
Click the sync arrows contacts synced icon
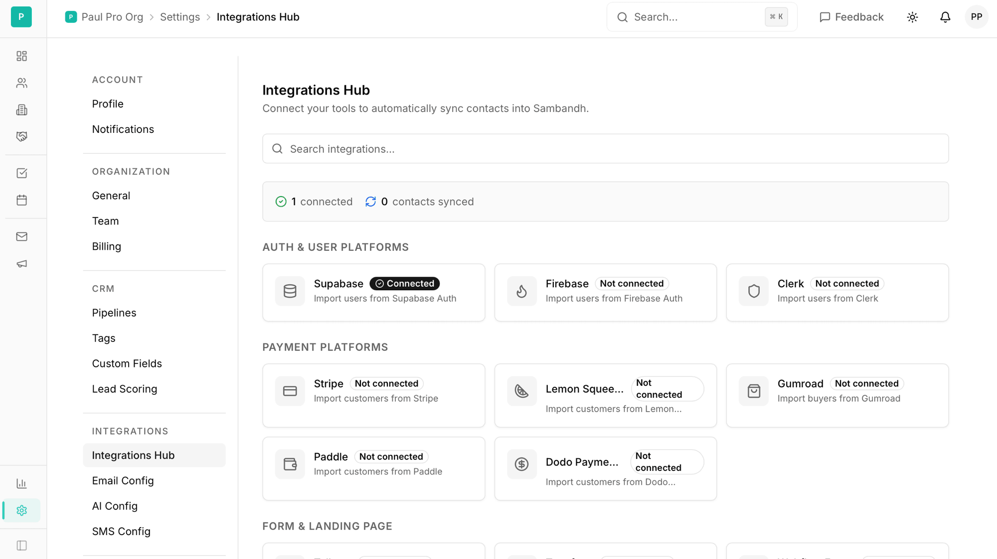370,202
